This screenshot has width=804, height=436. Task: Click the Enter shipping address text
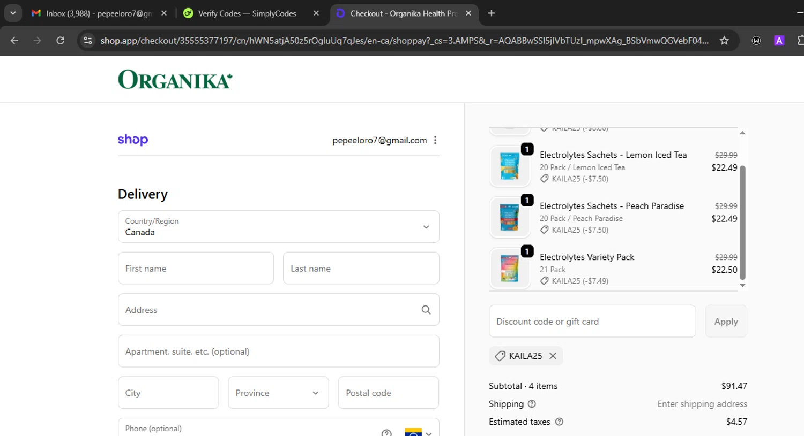pyautogui.click(x=702, y=404)
